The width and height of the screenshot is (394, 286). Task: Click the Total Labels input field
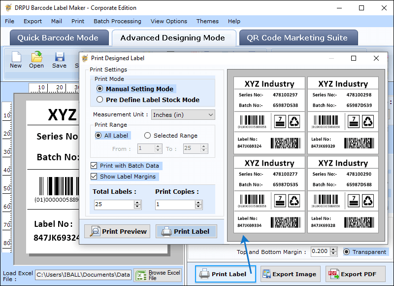(114, 205)
